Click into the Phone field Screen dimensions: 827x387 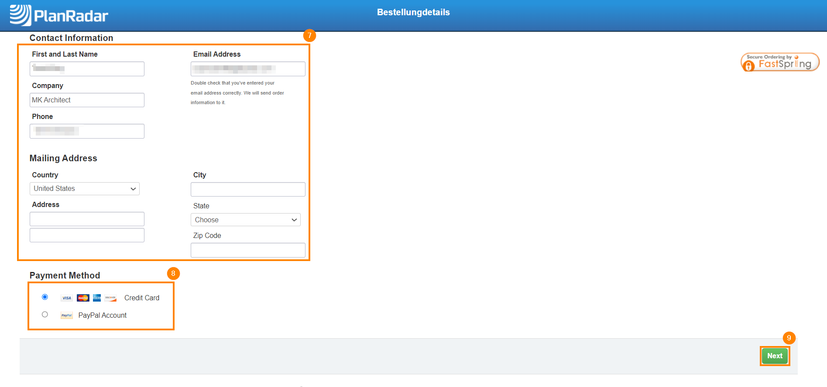(x=87, y=131)
